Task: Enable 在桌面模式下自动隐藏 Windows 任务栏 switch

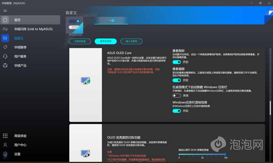Action: click(x=177, y=95)
